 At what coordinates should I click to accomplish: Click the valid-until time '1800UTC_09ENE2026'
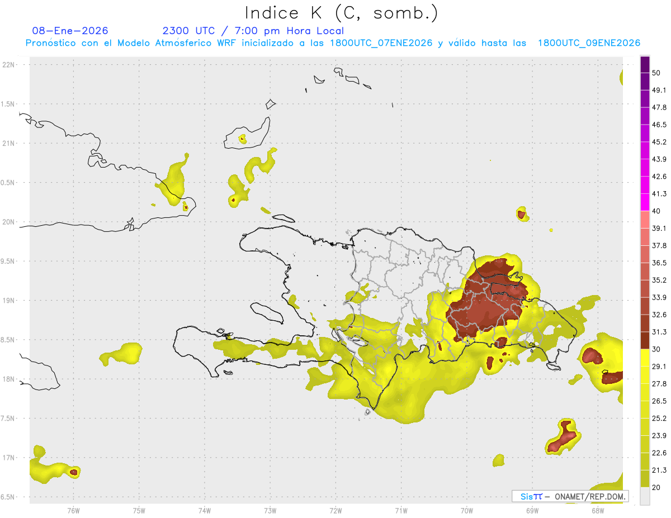589,43
